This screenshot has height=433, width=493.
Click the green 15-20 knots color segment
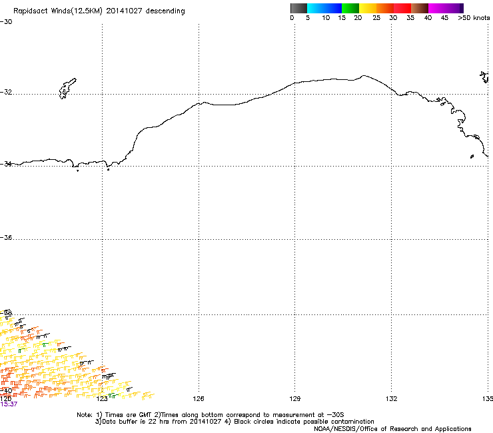350,8
